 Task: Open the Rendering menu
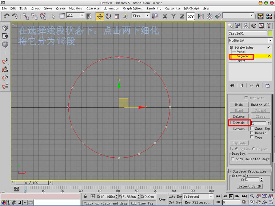click(154, 8)
